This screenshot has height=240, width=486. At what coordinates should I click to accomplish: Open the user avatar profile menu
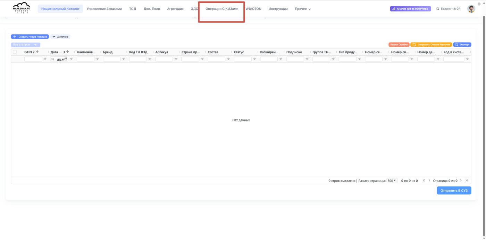471,9
